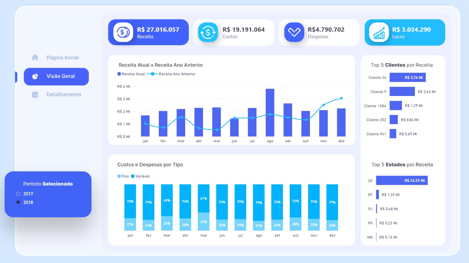Click the Receita coin icon
This screenshot has height=263, width=469.
point(123,32)
